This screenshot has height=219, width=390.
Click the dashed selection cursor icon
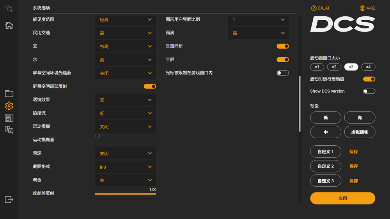pos(9,9)
